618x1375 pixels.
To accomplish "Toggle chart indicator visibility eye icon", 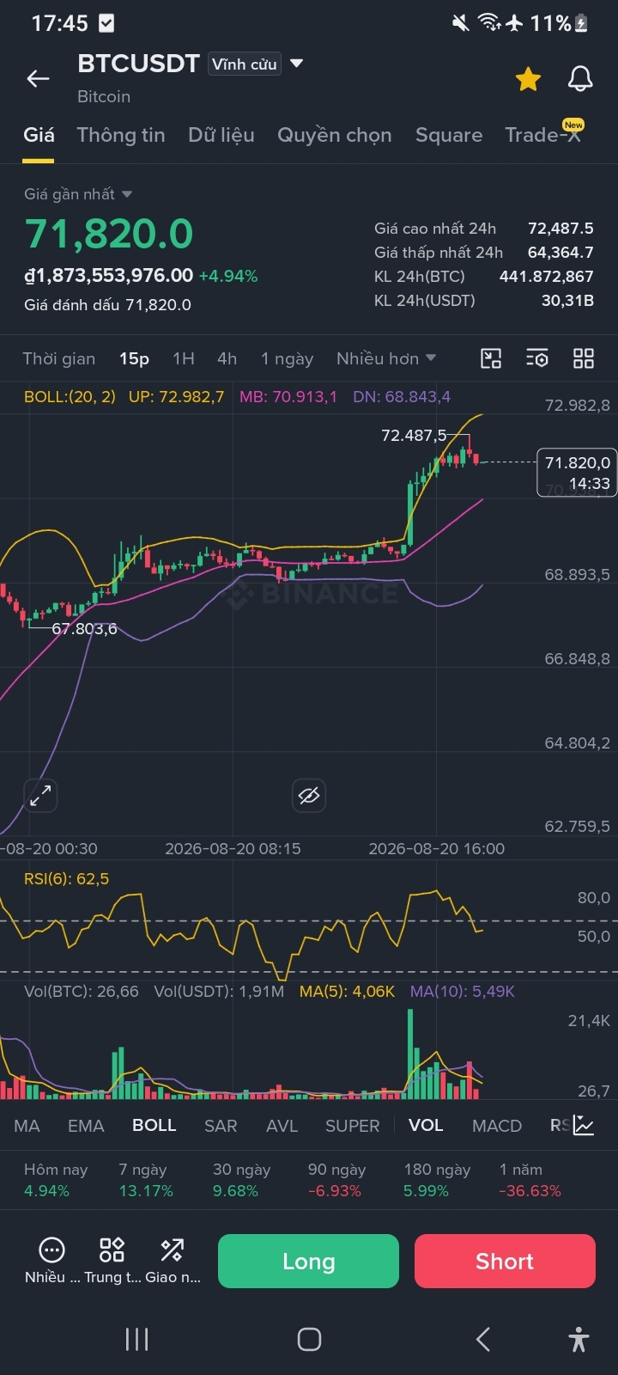I will coord(309,796).
